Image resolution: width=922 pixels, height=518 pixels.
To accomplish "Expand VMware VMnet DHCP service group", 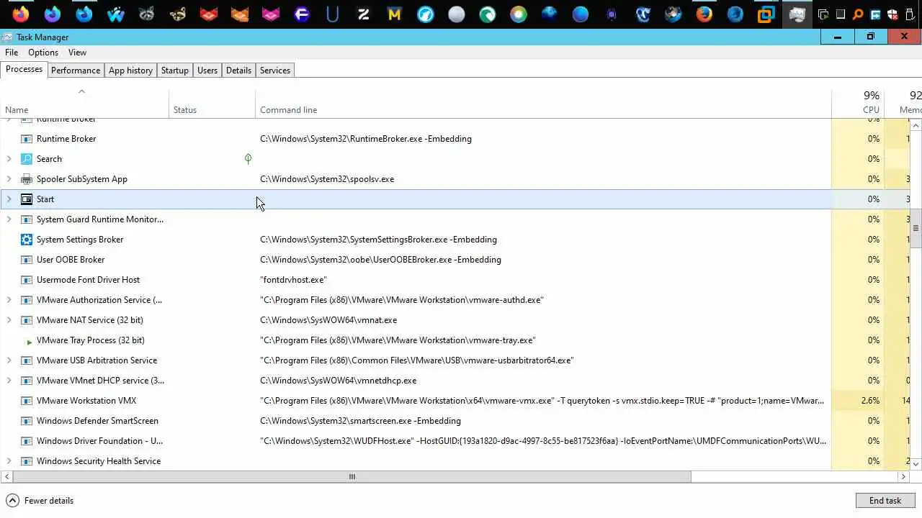I will click(9, 381).
